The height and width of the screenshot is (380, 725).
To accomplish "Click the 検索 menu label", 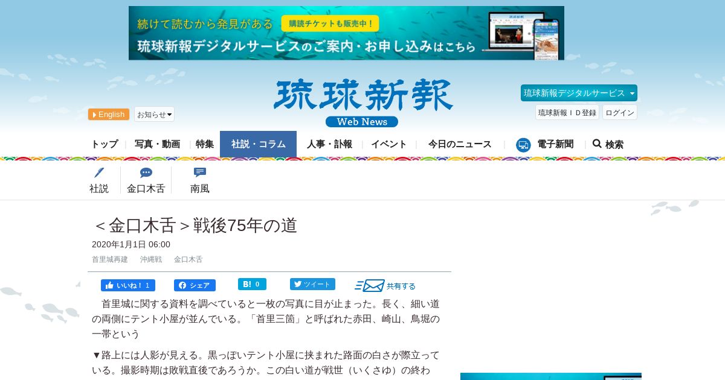I will 614,145.
